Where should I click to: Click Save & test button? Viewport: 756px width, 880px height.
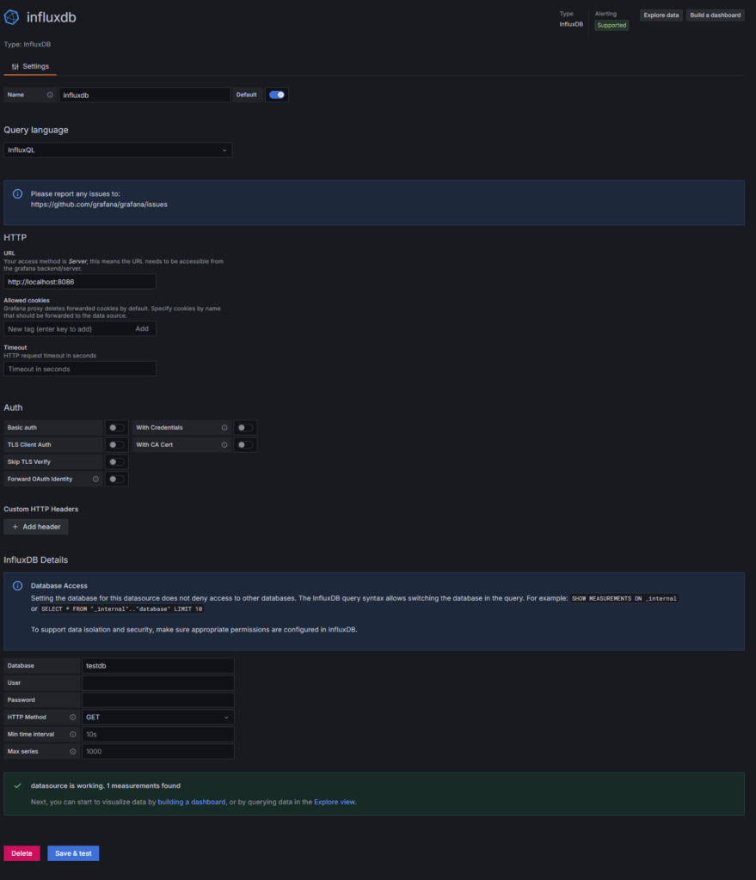pyautogui.click(x=73, y=853)
